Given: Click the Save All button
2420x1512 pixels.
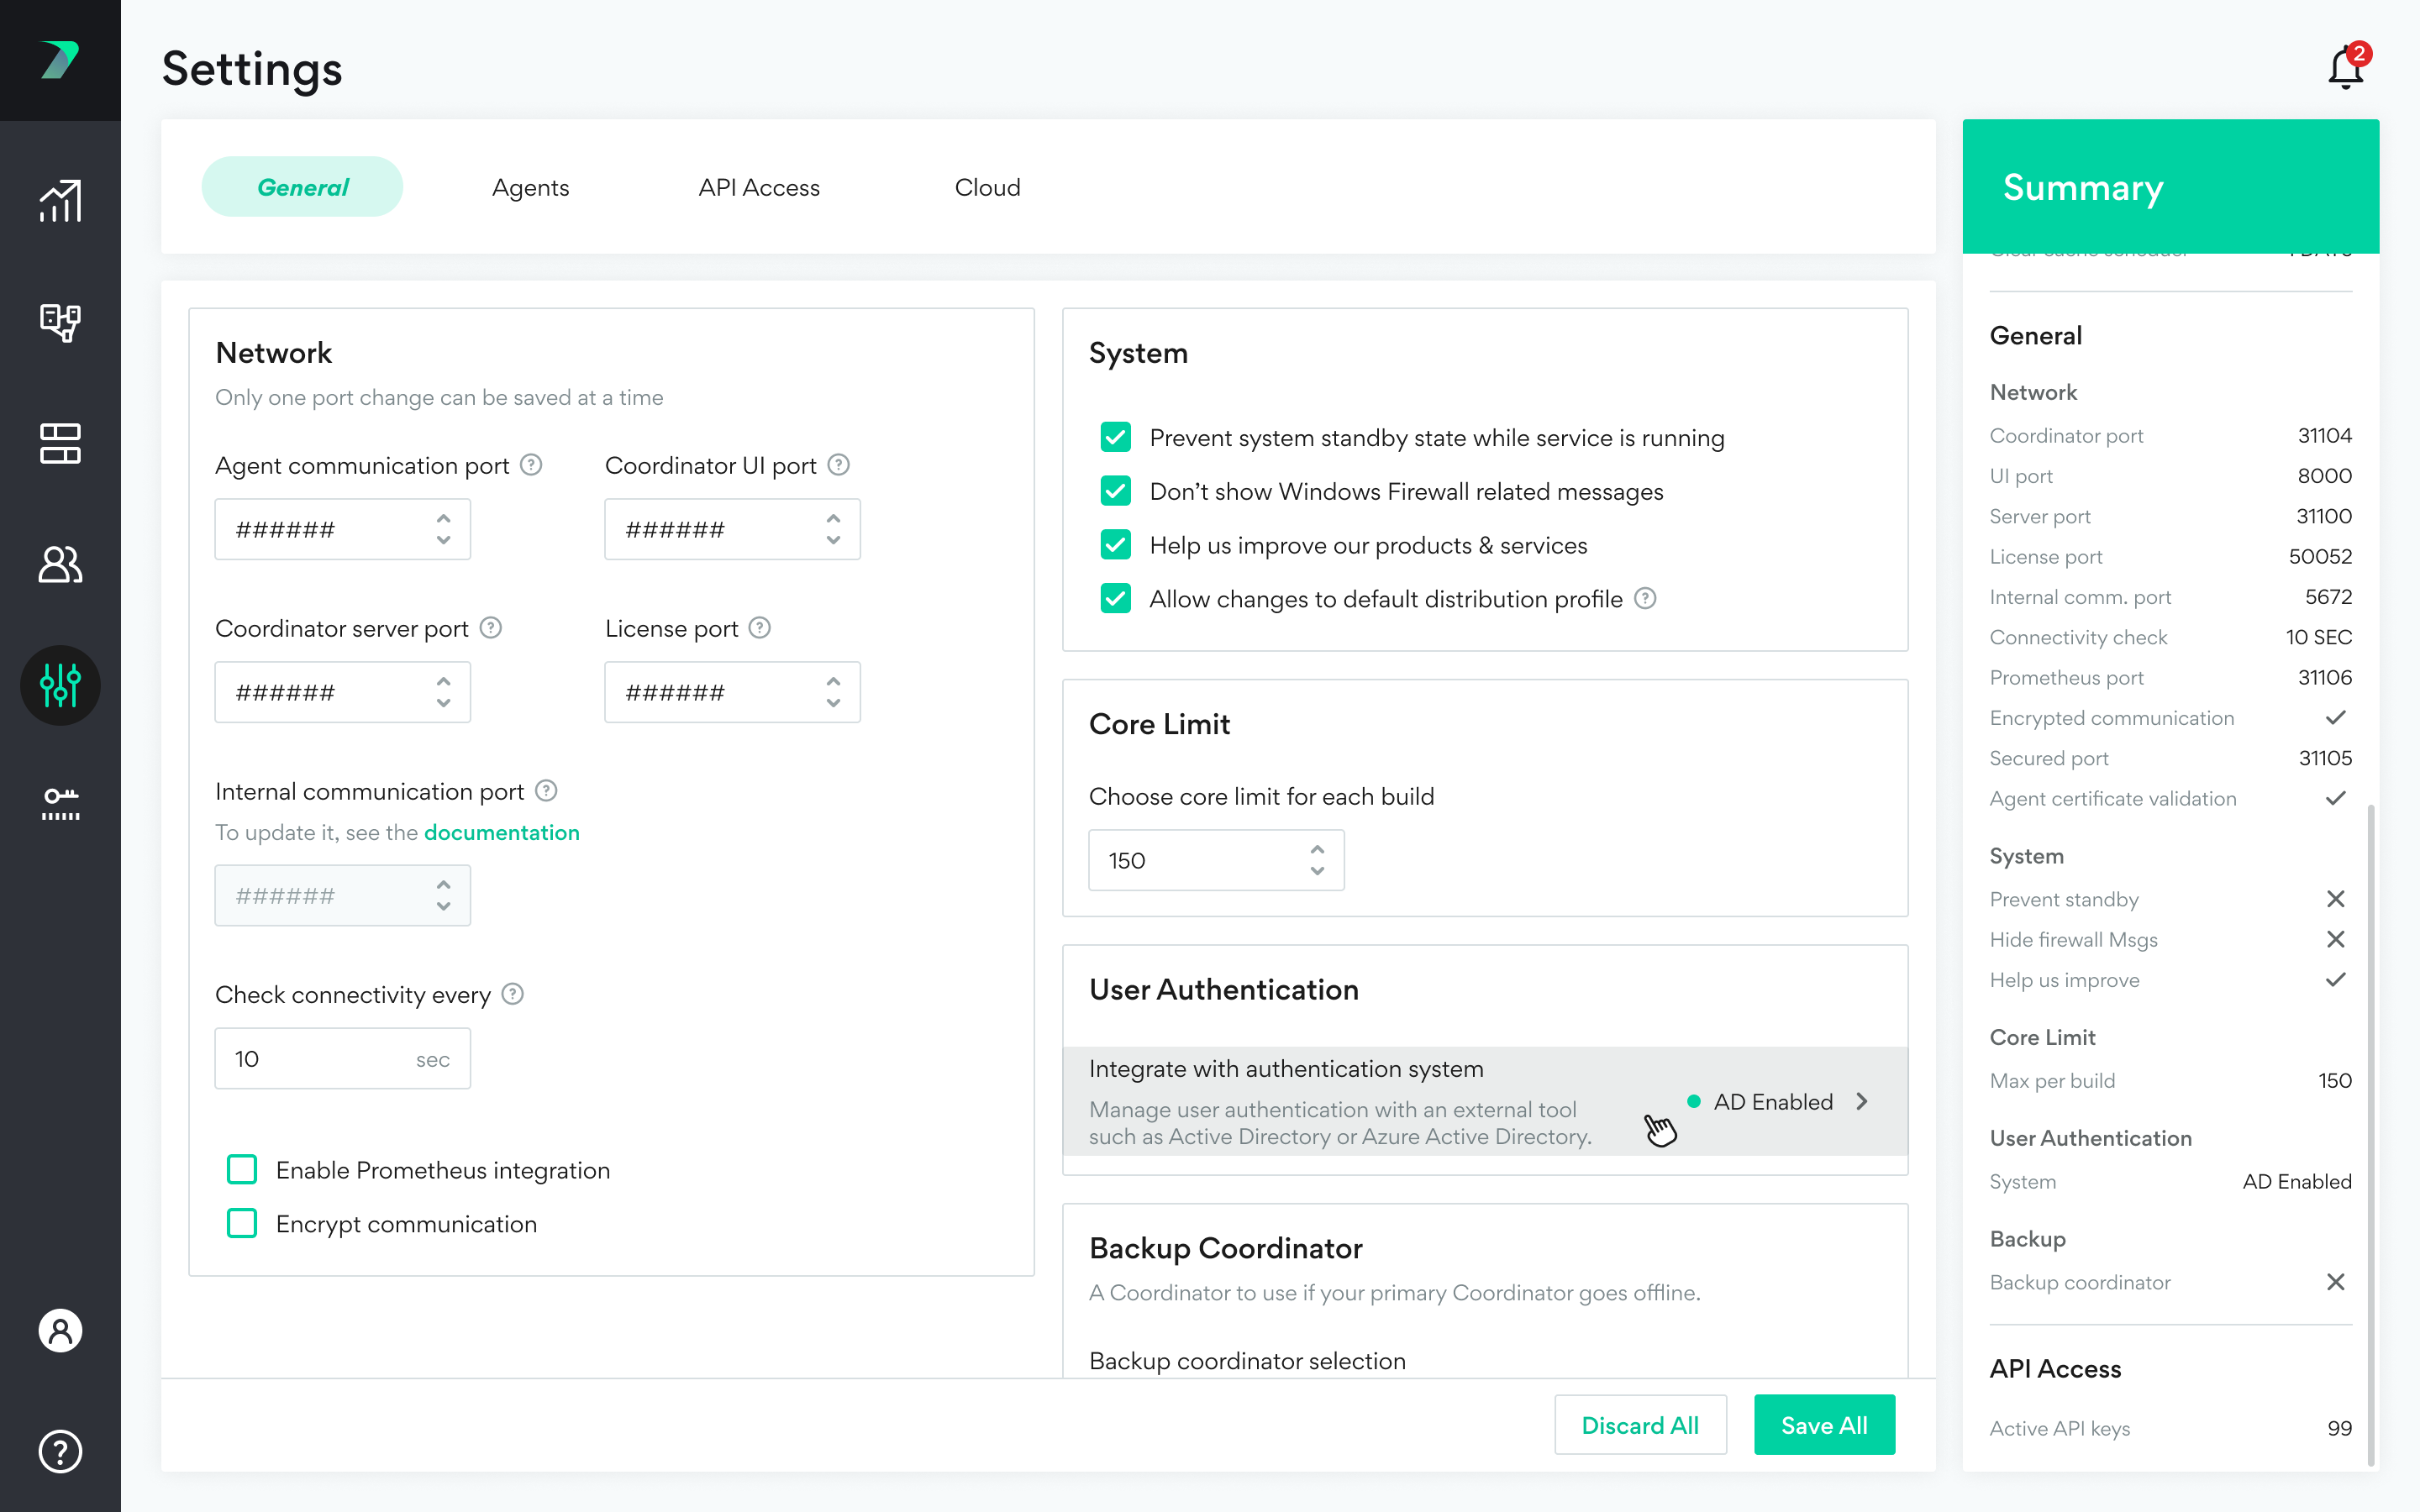Looking at the screenshot, I should tap(1823, 1424).
